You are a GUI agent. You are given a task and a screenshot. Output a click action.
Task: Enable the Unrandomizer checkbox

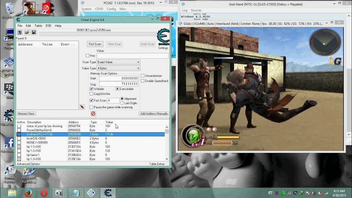[x=143, y=76]
